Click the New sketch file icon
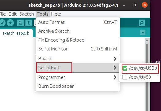Viewport: 161px width, 111px height. [x=20, y=23]
